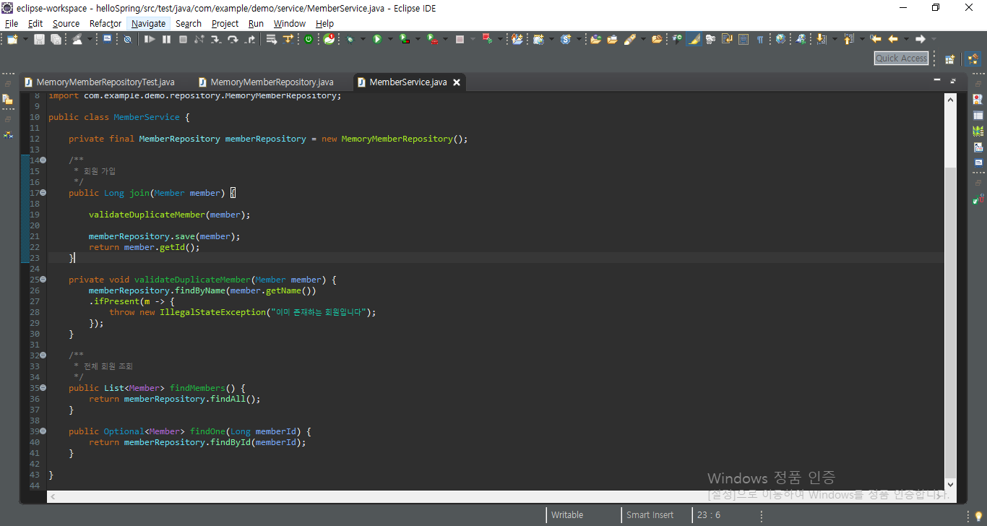This screenshot has width=987, height=526.
Task: Maximize the editor area
Action: 953,80
